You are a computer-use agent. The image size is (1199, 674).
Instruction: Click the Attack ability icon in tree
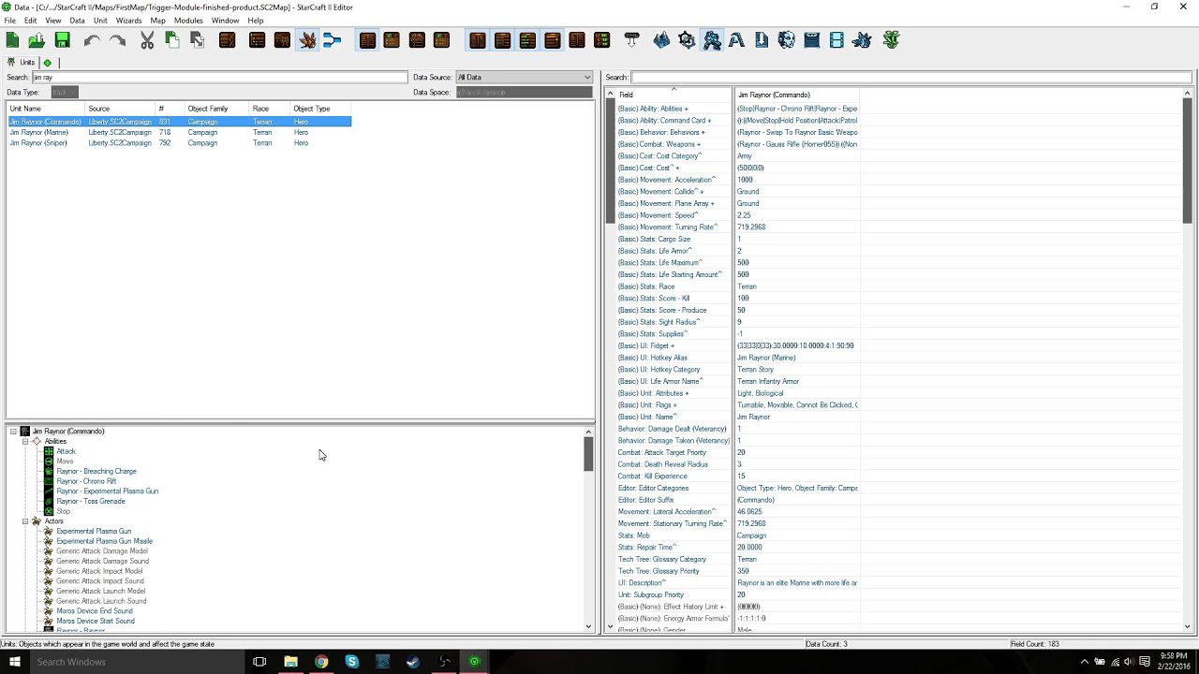(x=50, y=451)
